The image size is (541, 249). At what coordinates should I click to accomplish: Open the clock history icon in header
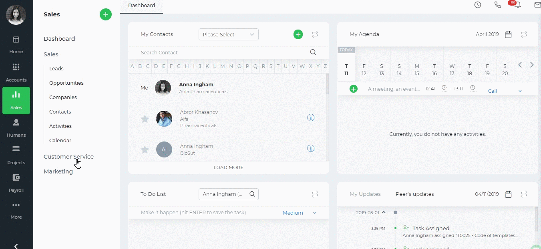(478, 5)
